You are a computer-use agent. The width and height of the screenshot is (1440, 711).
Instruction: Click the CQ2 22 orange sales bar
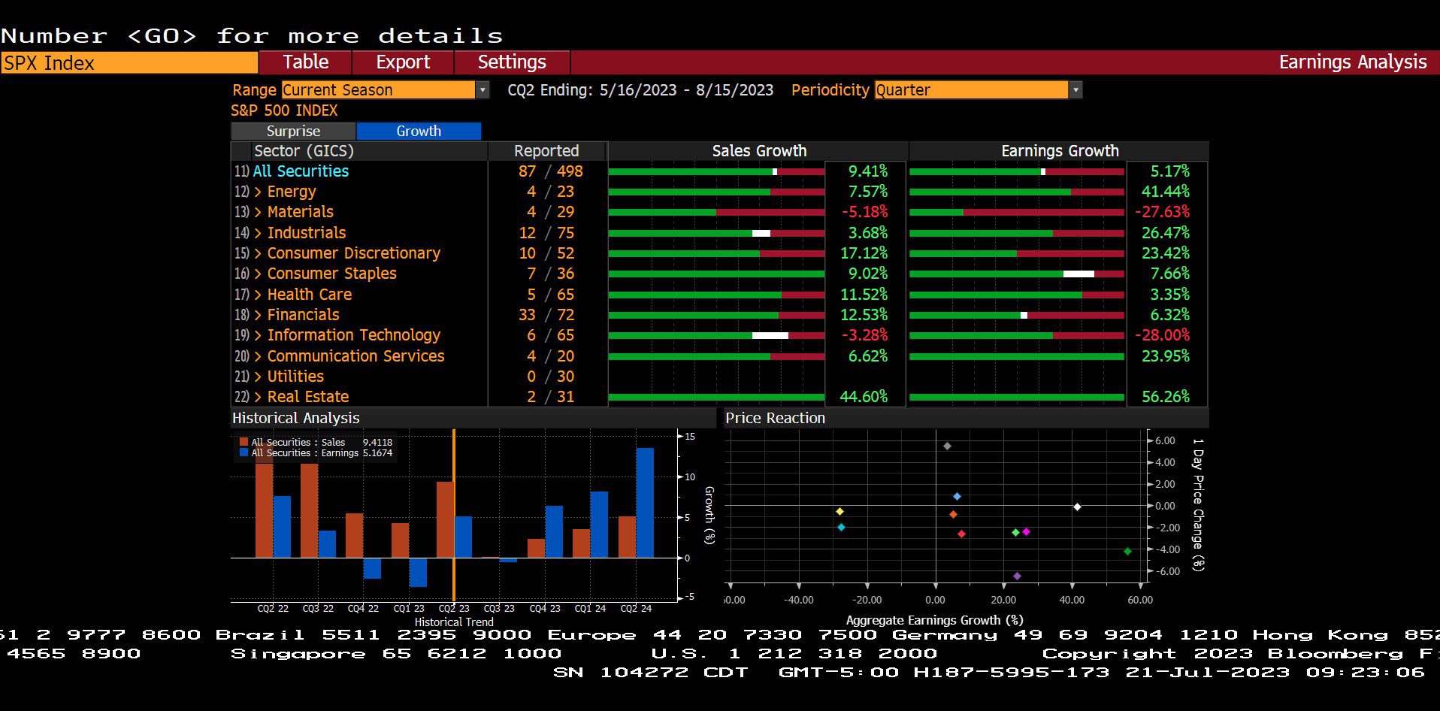[x=264, y=501]
